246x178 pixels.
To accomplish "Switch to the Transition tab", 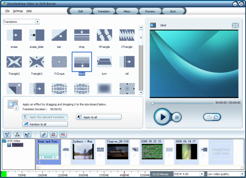I will [x=103, y=11].
